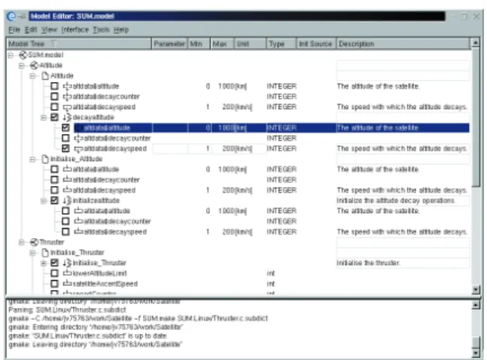Collapse the Altitude file document node

pyautogui.click(x=32, y=76)
